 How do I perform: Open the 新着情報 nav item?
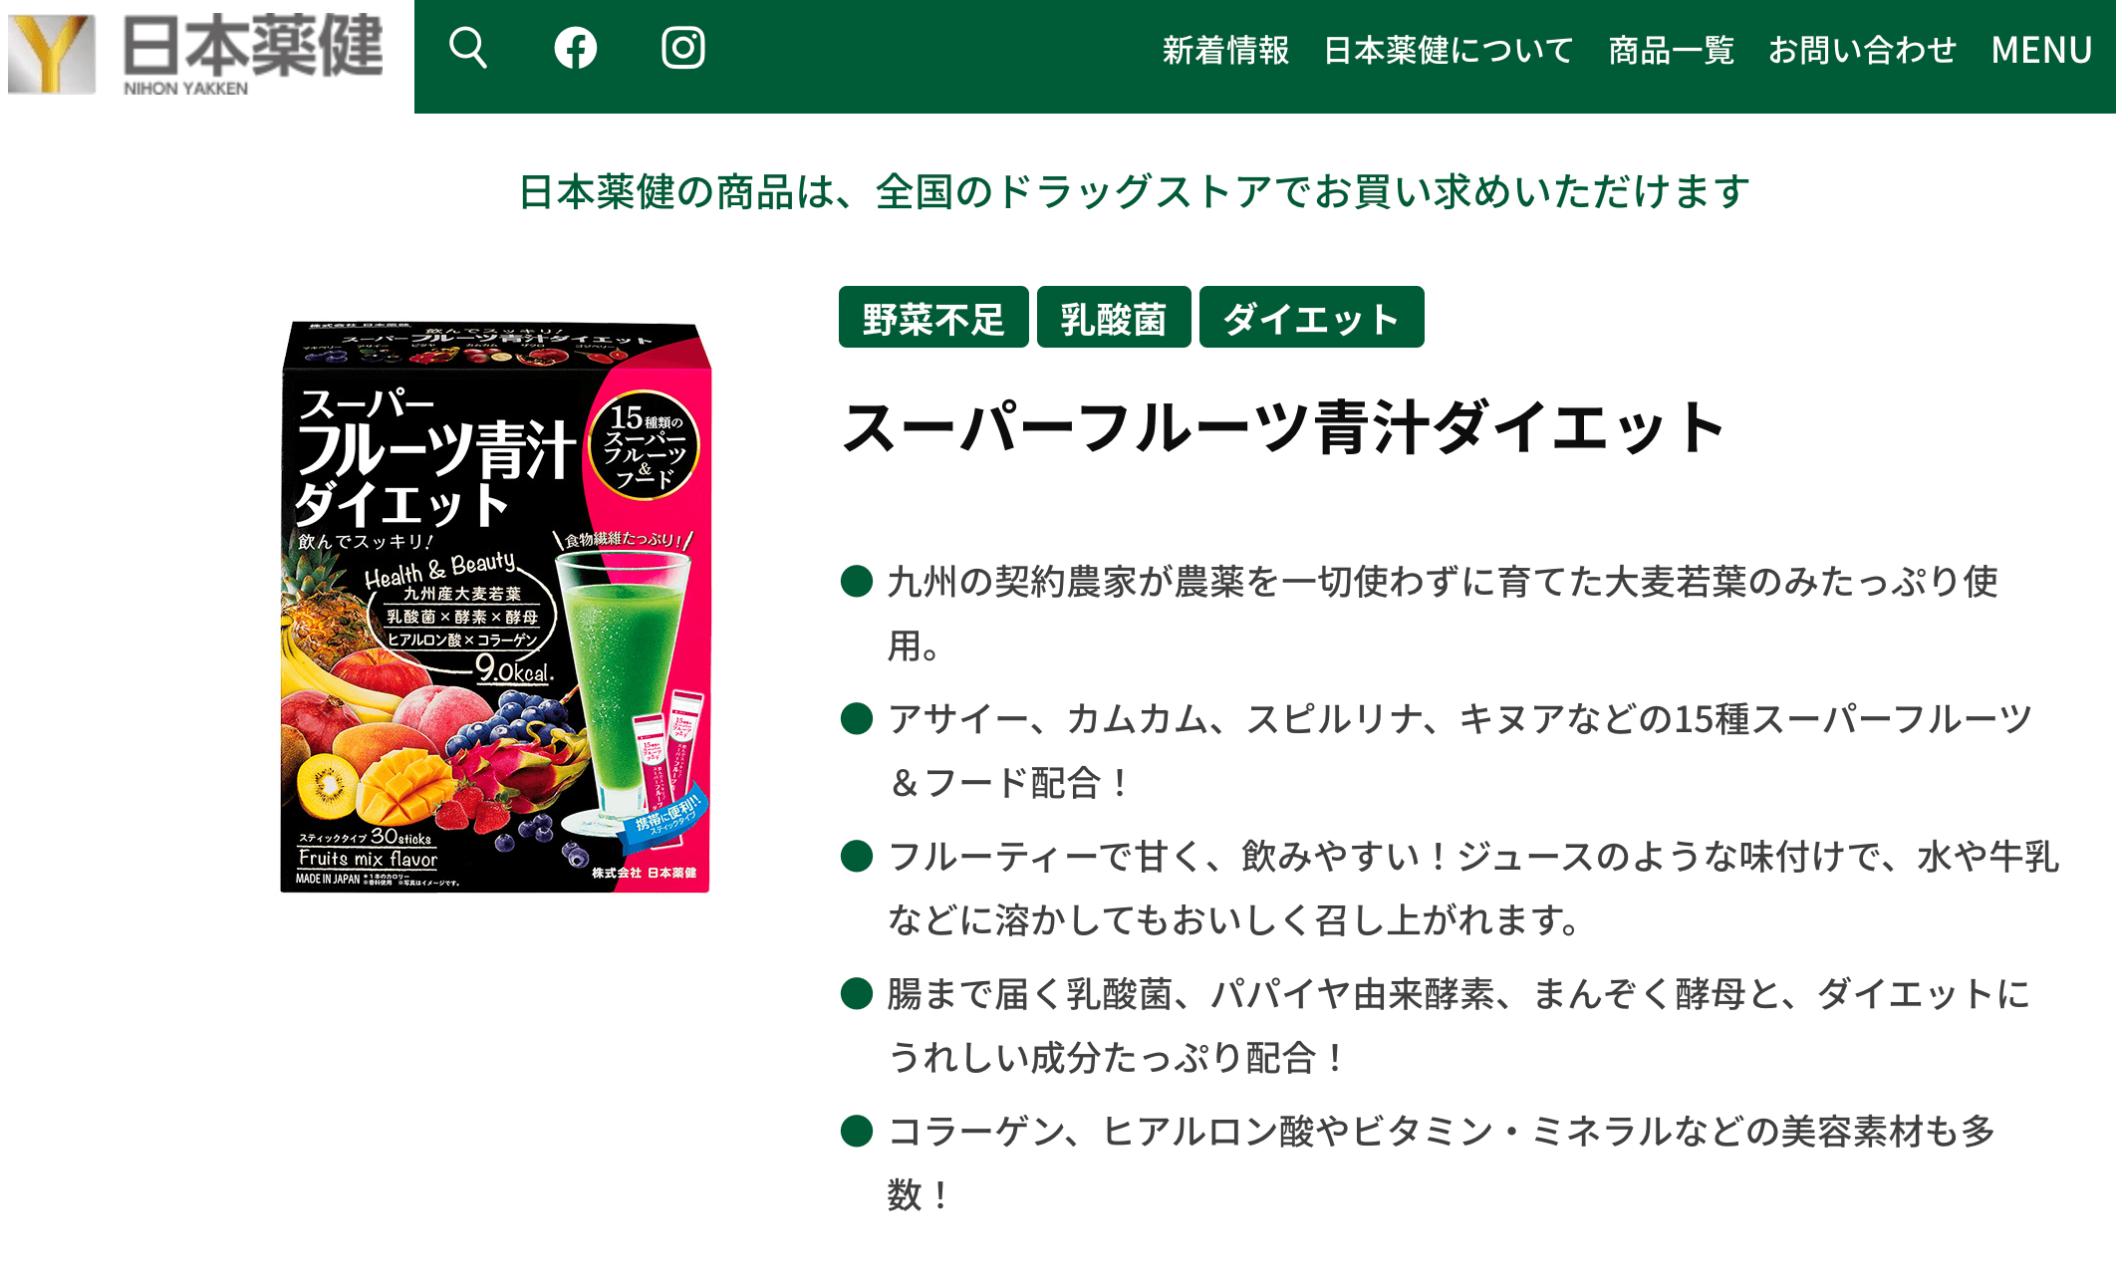[x=1225, y=50]
